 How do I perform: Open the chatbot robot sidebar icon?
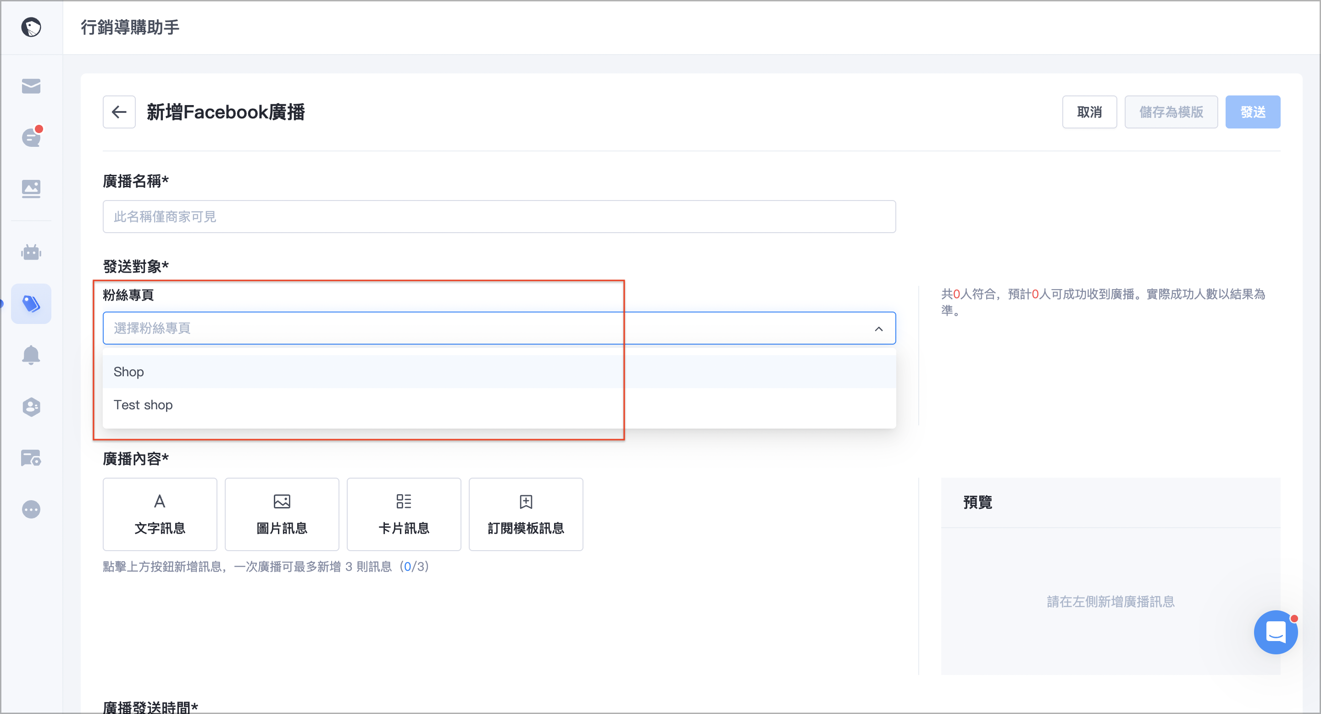pyautogui.click(x=31, y=252)
